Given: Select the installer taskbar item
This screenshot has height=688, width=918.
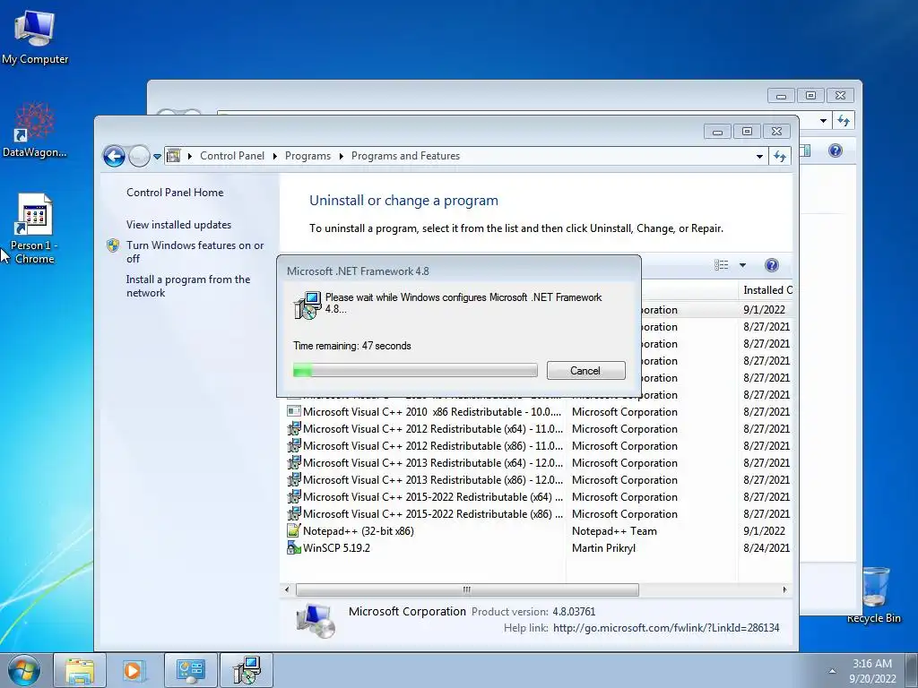Looking at the screenshot, I should click(246, 670).
